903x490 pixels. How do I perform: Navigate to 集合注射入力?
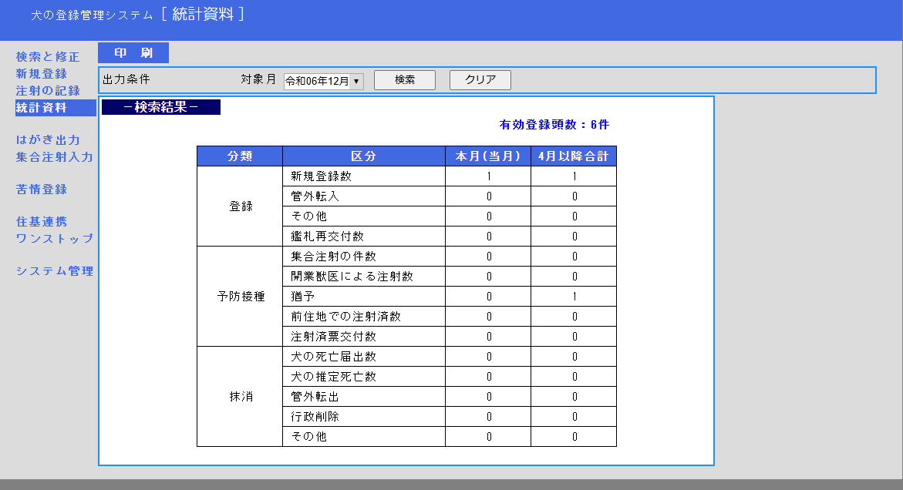pyautogui.click(x=54, y=157)
